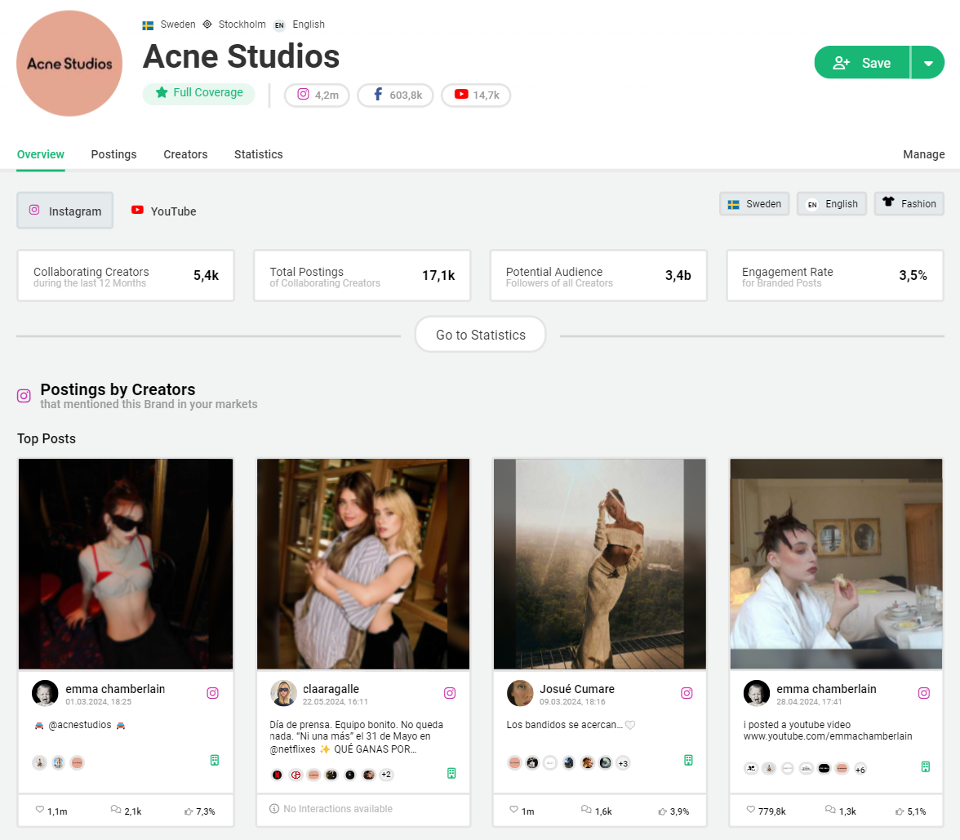Open the Facebook 603,8k follower badge
The width and height of the screenshot is (960, 840).
point(397,95)
